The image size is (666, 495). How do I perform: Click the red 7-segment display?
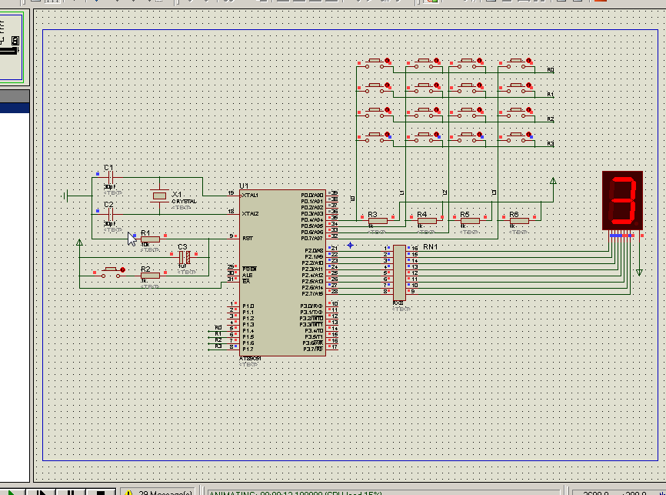[x=622, y=200]
